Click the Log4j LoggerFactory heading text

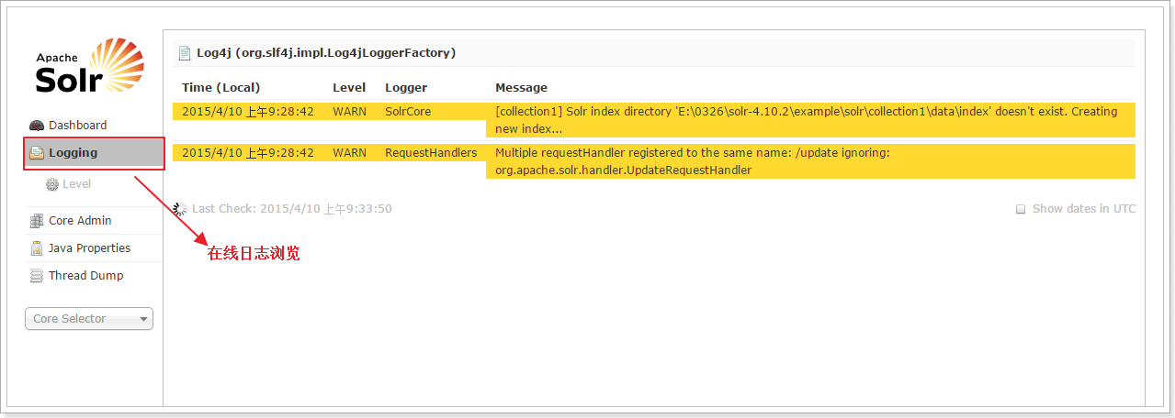326,53
